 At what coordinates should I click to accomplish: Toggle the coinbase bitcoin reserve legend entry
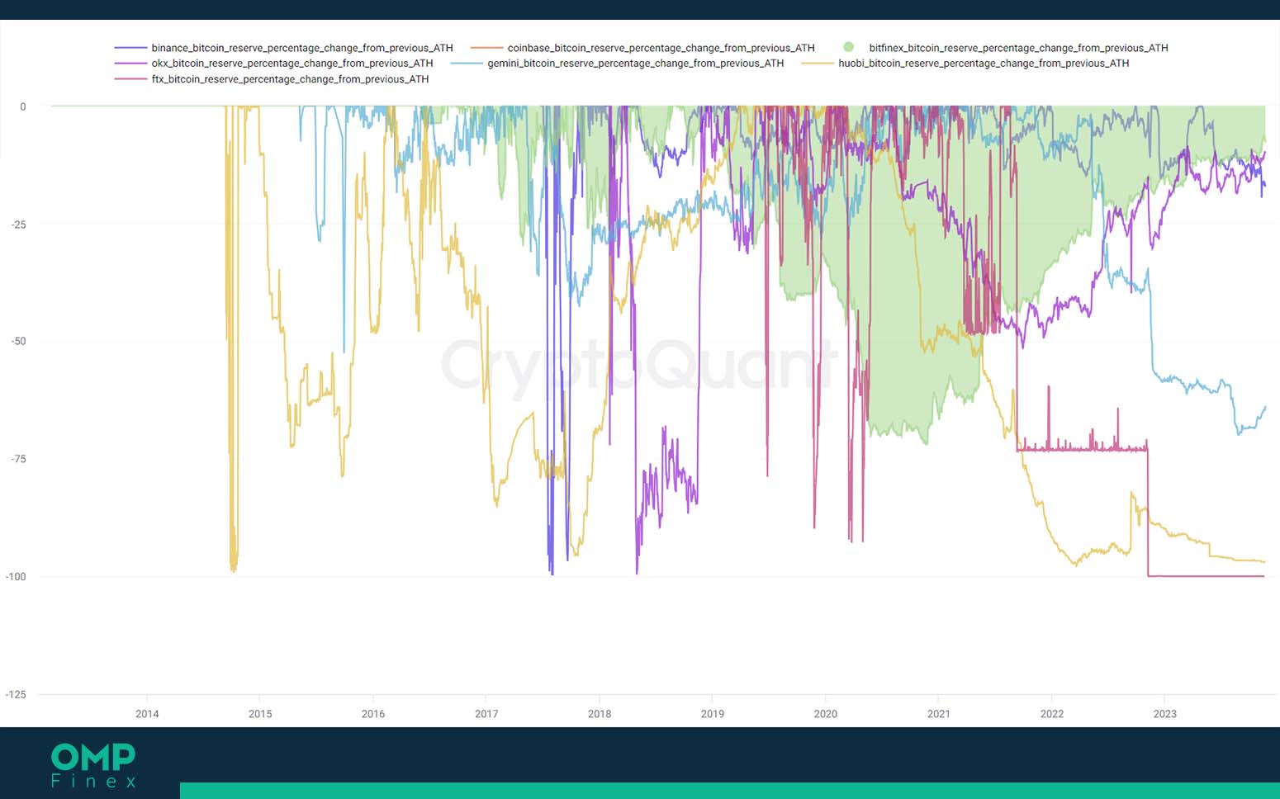click(642, 48)
